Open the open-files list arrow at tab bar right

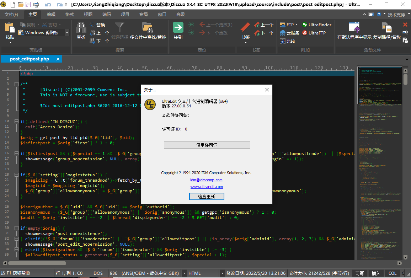point(407,59)
